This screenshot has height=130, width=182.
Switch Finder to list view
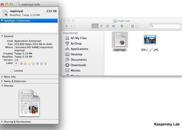coord(101,26)
